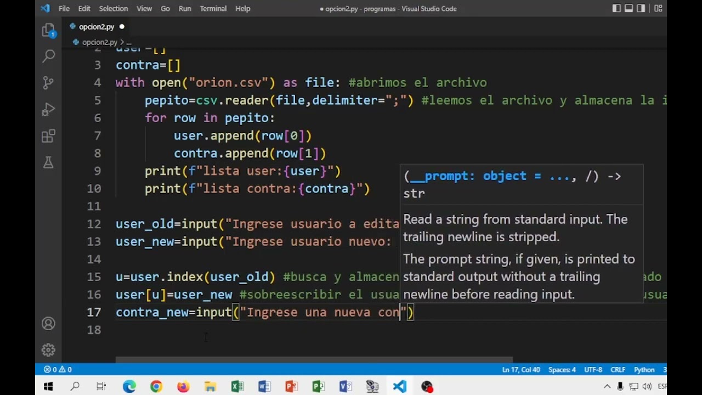Viewport: 702px width, 395px height.
Task: Launch Firefox from taskbar
Action: tap(183, 387)
